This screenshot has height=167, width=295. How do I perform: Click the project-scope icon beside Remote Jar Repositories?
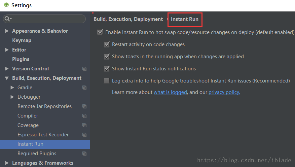84,106
